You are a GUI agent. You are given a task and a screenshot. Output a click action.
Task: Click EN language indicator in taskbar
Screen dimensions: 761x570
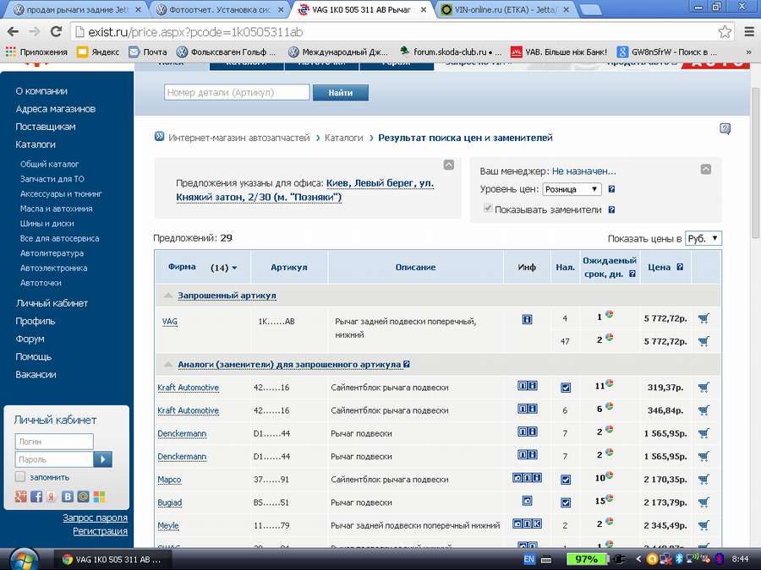click(529, 559)
